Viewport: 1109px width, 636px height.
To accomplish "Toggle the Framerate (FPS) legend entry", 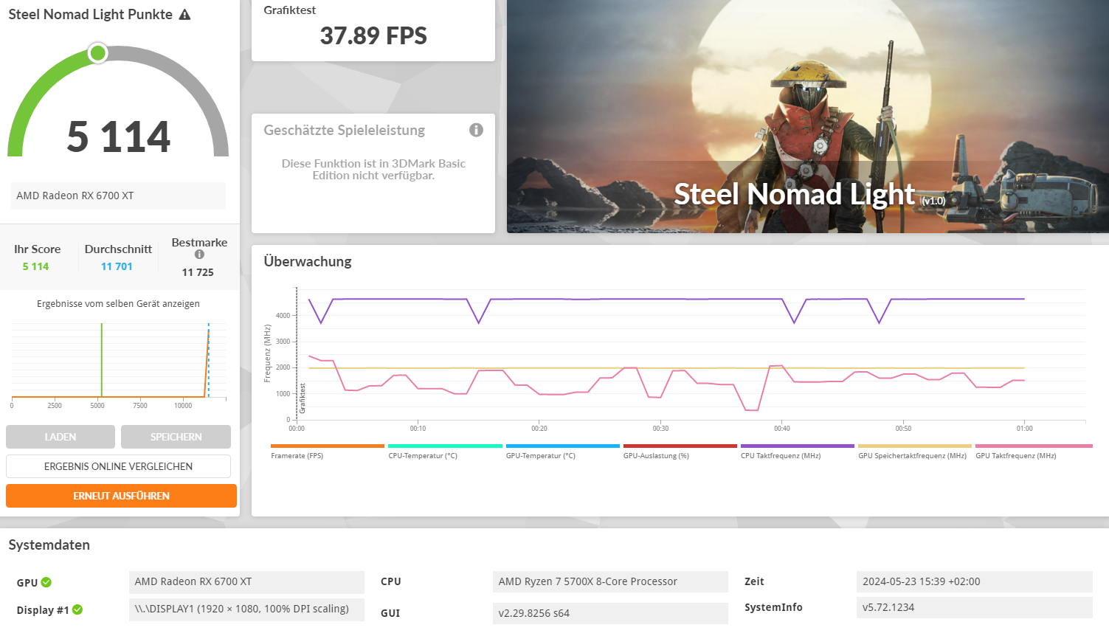I will 327,452.
